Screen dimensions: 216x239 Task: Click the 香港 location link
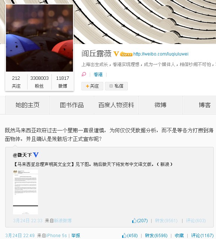coord(98,75)
